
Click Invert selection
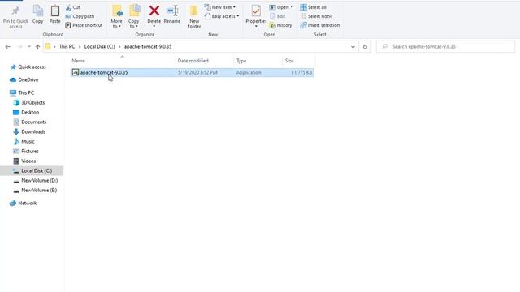click(320, 25)
